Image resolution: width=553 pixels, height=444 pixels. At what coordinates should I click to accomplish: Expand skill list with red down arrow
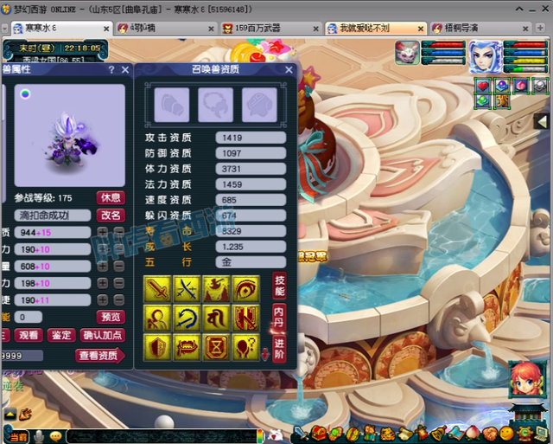coord(265,354)
